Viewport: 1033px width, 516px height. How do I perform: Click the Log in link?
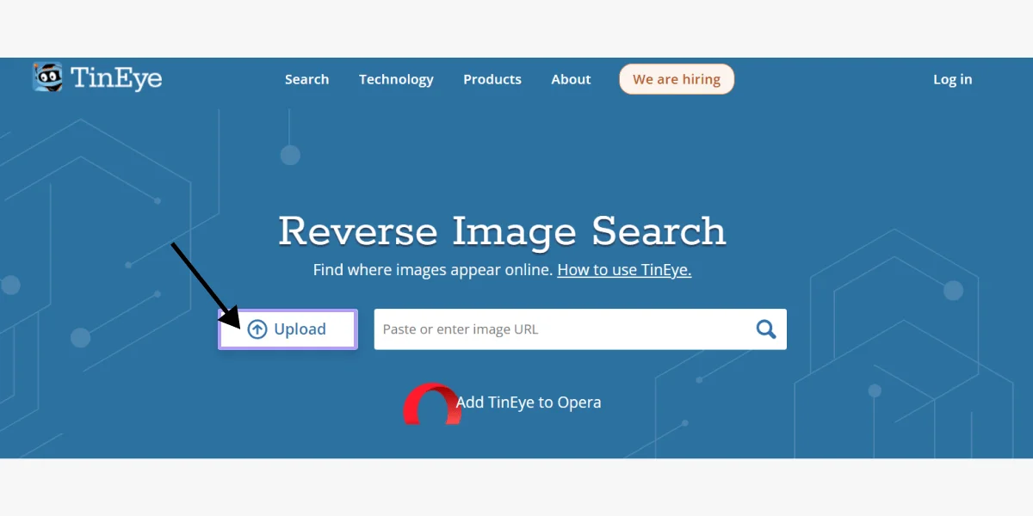coord(953,79)
